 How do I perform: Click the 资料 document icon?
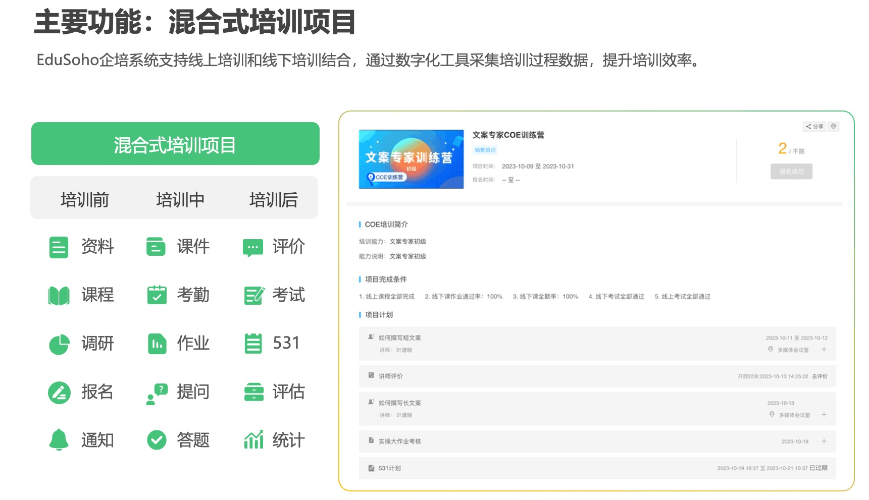tap(59, 247)
